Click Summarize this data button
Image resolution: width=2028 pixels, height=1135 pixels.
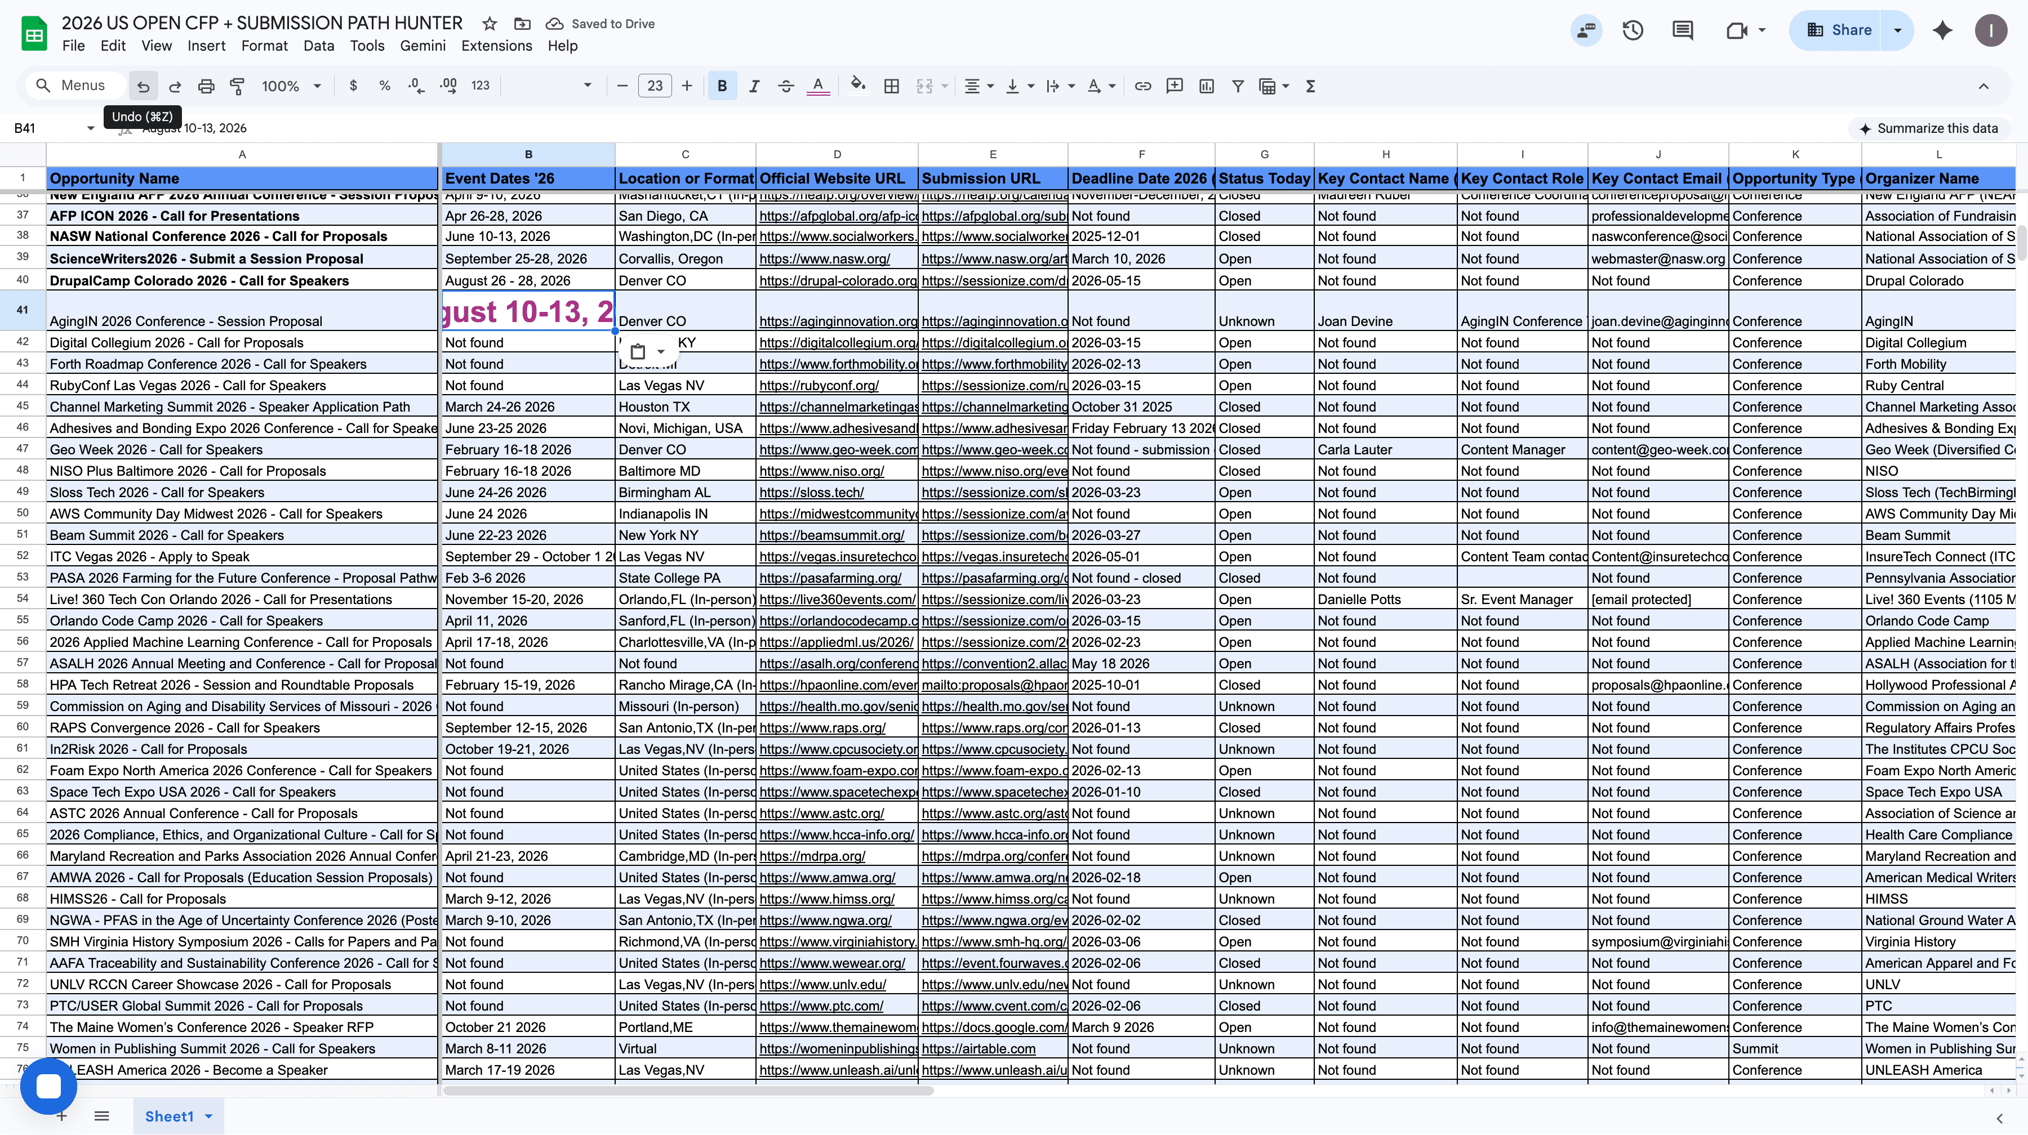pyautogui.click(x=1928, y=128)
